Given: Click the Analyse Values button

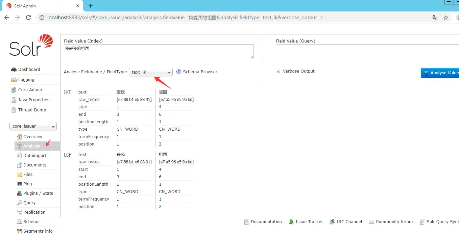Looking at the screenshot, I should (440, 73).
